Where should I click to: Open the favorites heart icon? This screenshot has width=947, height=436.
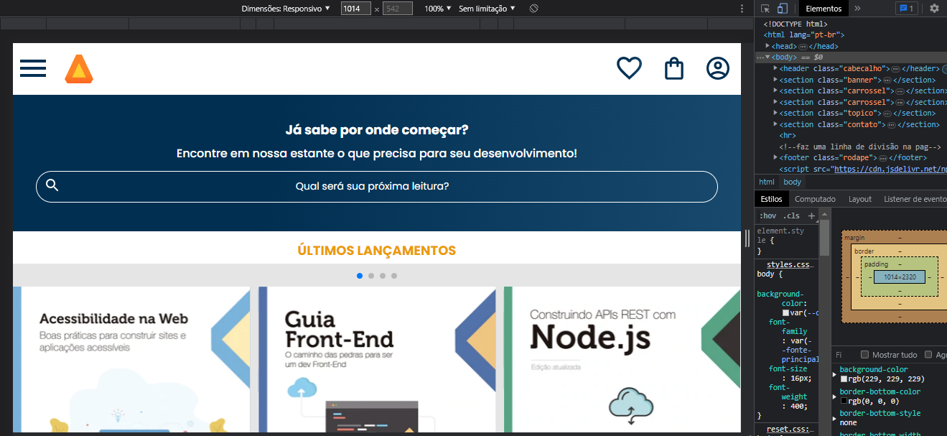(629, 68)
